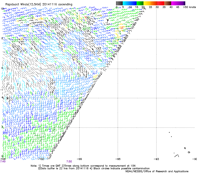This screenshot has width=197, height=173.
Task: Click the NOAA/NESDIS credit text
Action: coord(157,171)
